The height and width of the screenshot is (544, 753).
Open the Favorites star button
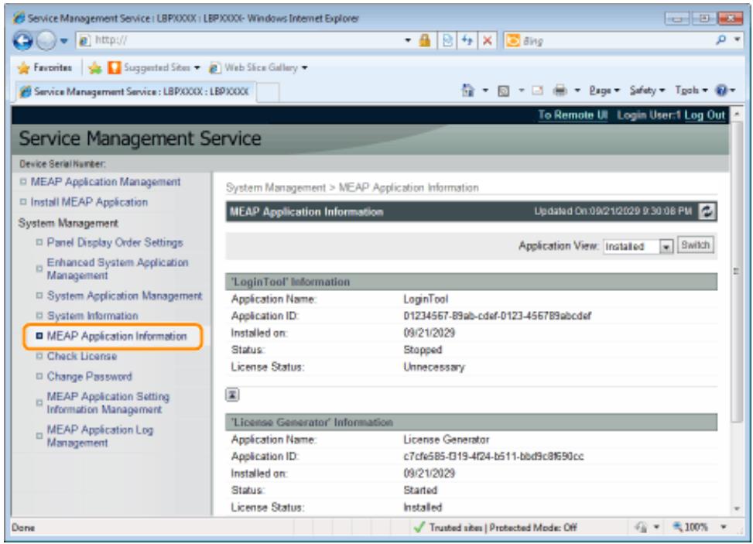click(x=45, y=67)
